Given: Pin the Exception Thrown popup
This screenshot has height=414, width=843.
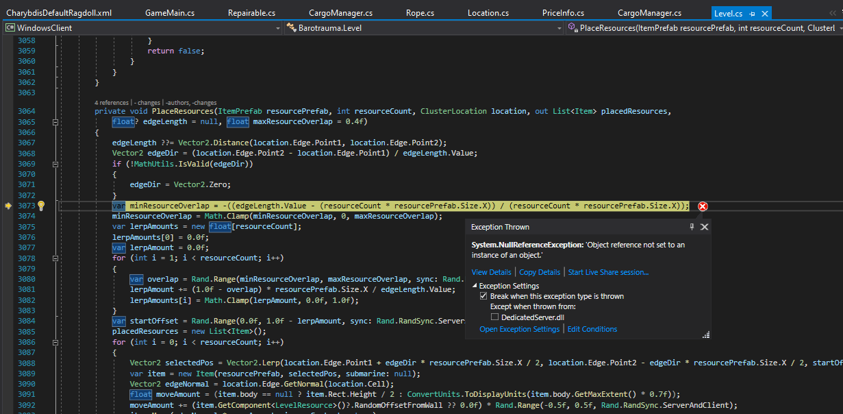Looking at the screenshot, I should coord(692,227).
